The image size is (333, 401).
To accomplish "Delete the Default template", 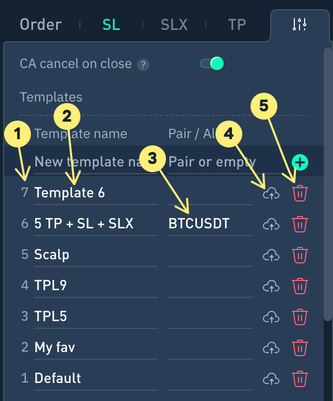I will (299, 379).
